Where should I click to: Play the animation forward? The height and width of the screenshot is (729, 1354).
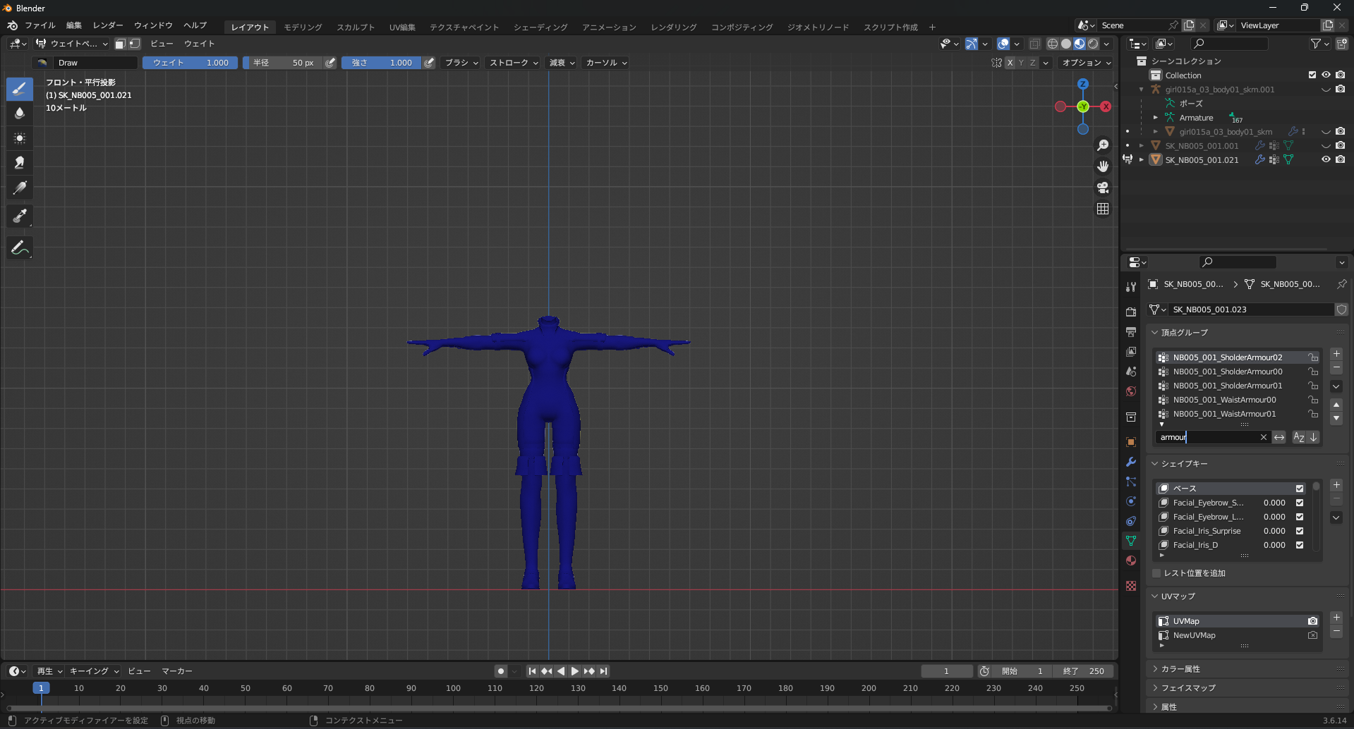coord(575,671)
